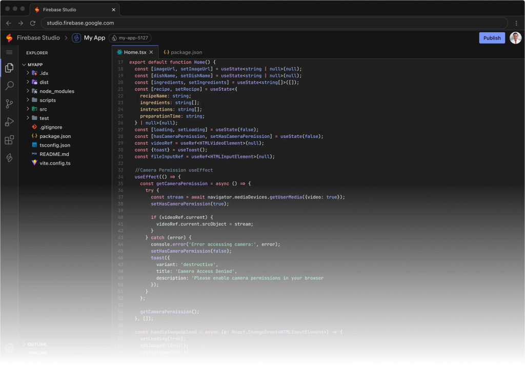Open Run and Debug view
525x365 pixels.
point(9,121)
